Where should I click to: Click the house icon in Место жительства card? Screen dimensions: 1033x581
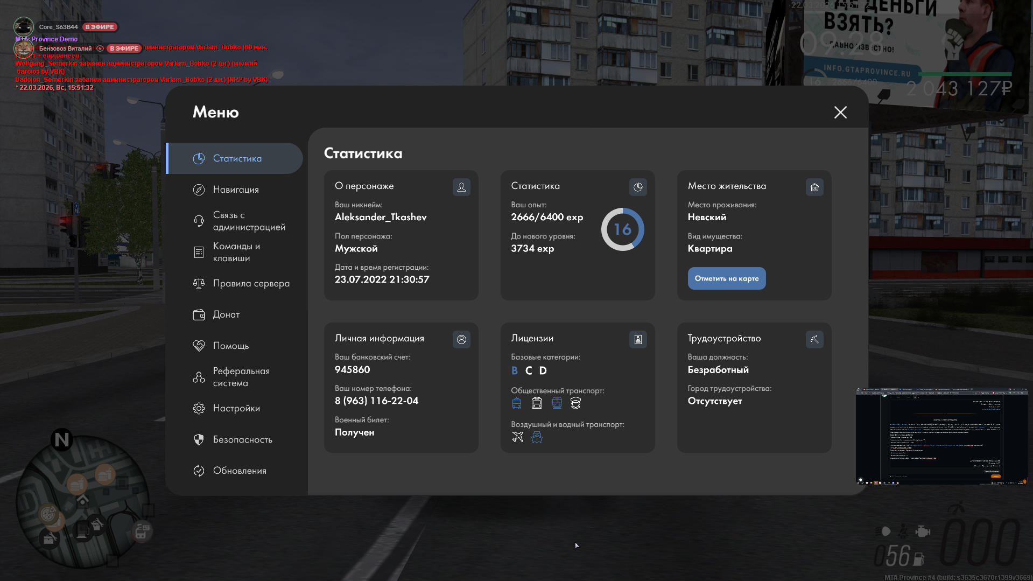(814, 187)
